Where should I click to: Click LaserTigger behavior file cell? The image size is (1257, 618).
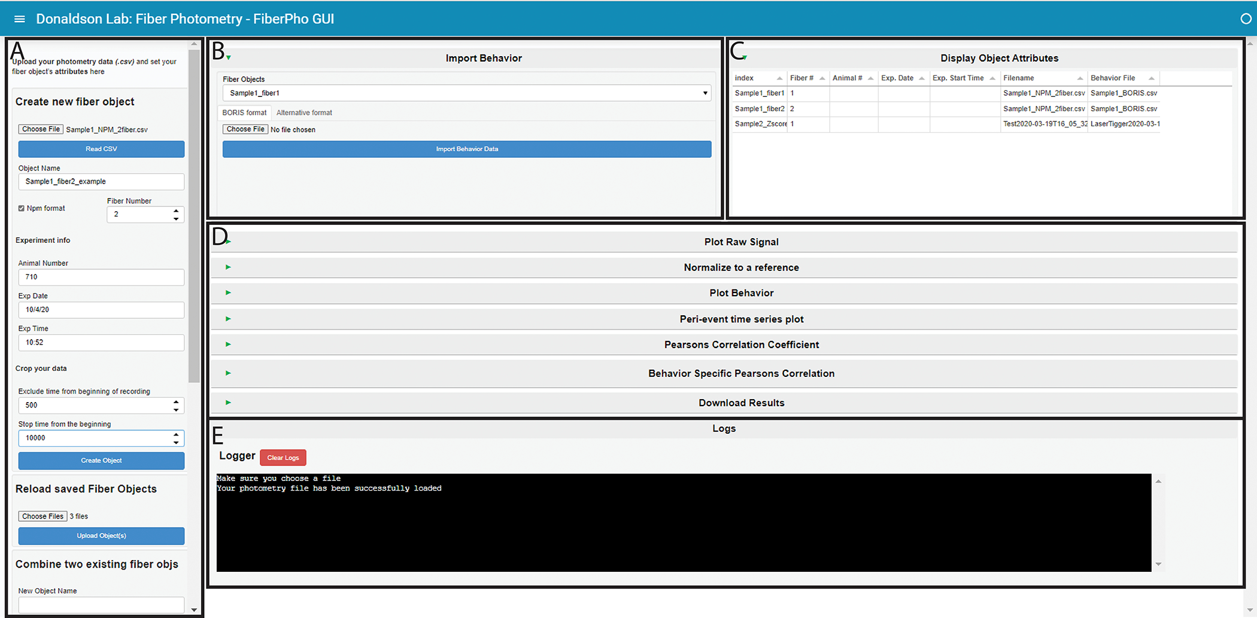[1124, 124]
